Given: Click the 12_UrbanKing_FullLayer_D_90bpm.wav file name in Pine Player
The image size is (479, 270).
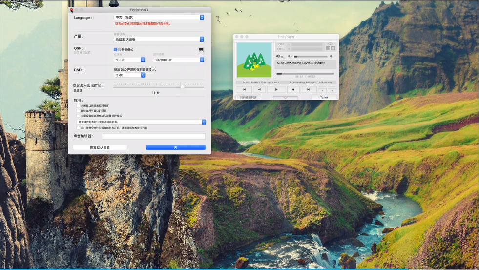Looking at the screenshot, I should coord(311,83).
